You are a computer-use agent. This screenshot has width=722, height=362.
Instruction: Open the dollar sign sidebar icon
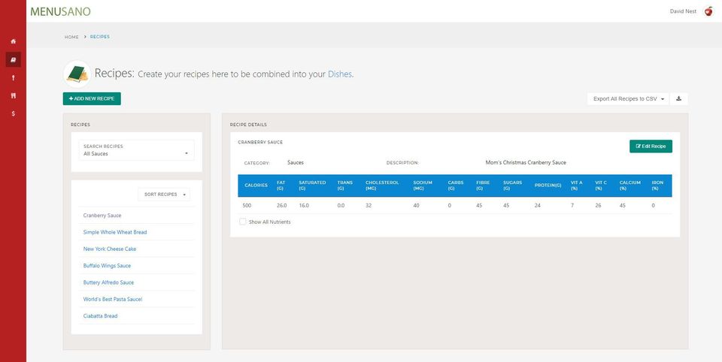tap(14, 113)
